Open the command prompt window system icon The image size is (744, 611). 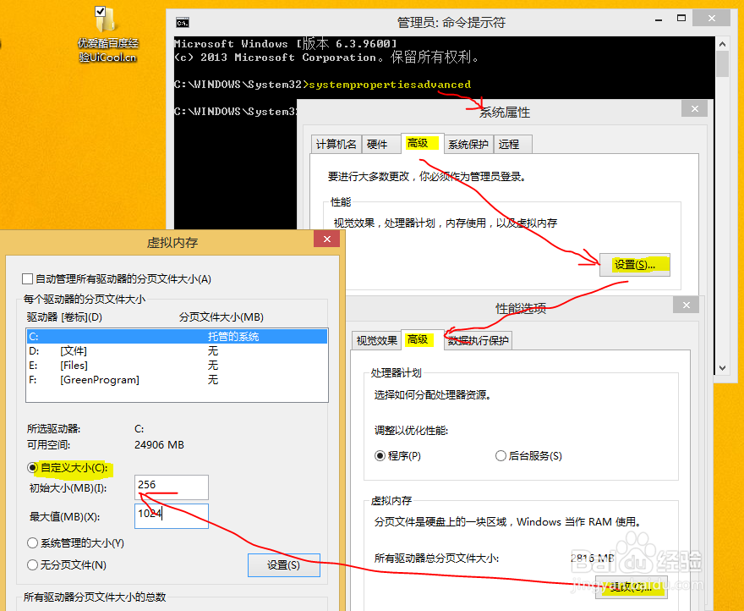coord(183,22)
